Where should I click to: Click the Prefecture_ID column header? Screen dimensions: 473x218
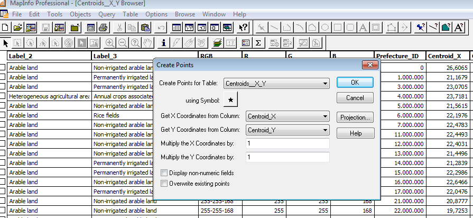pos(400,56)
